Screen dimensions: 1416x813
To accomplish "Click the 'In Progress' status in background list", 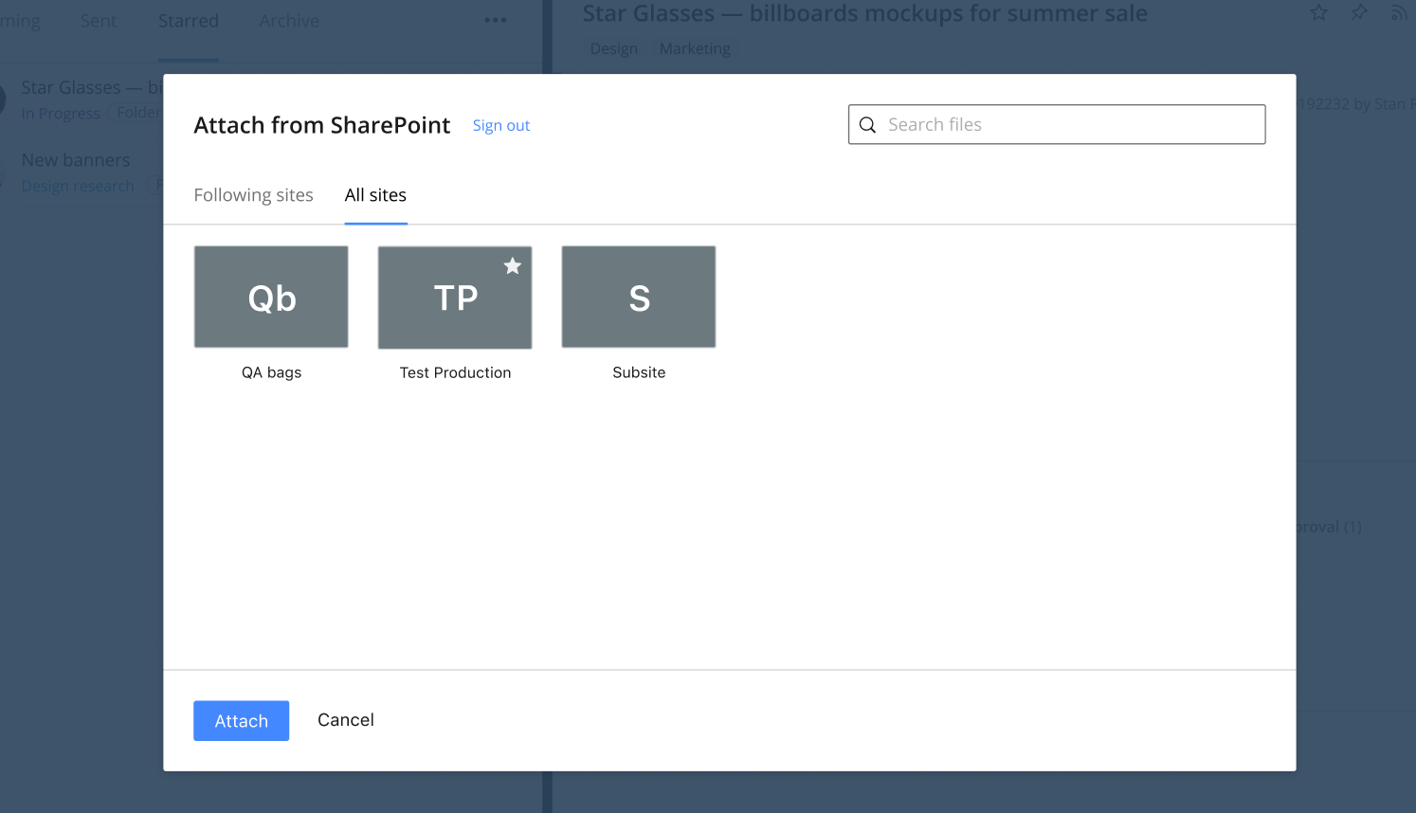I will coord(61,114).
